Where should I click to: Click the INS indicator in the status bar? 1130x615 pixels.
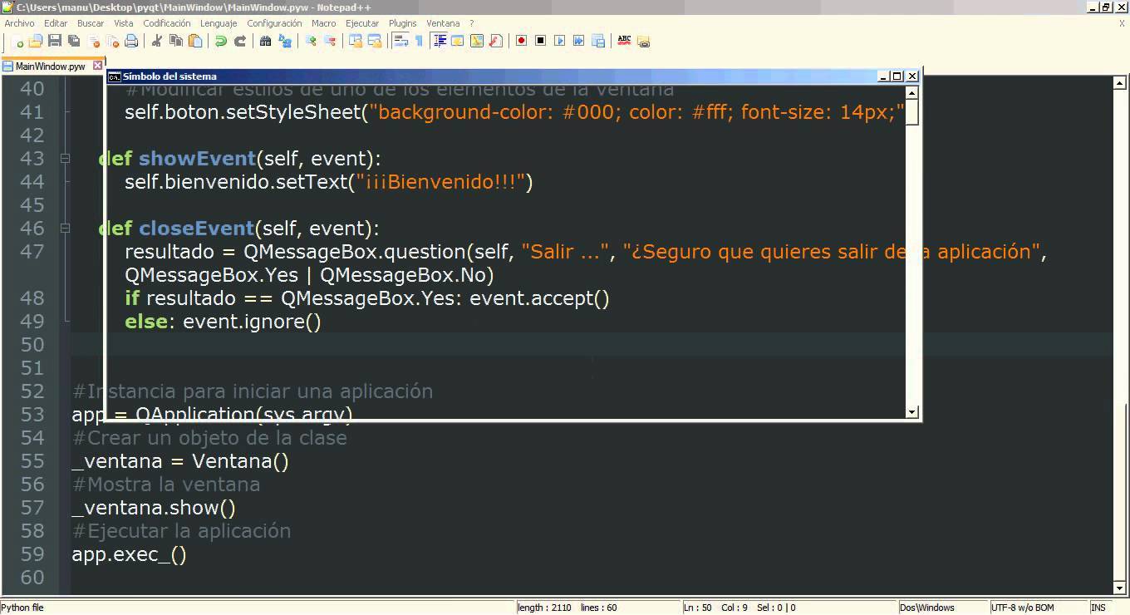point(1098,608)
